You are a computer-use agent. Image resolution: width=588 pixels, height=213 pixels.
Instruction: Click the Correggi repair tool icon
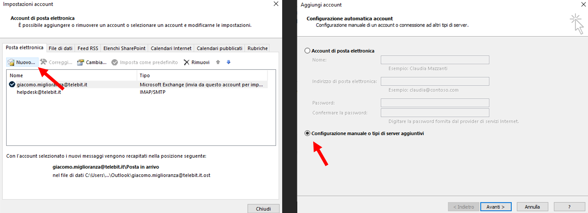tap(43, 62)
